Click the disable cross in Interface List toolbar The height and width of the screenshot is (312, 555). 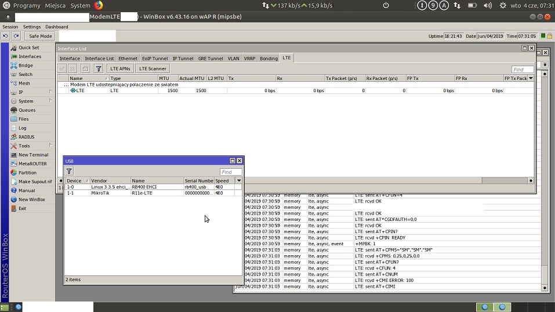click(72, 68)
